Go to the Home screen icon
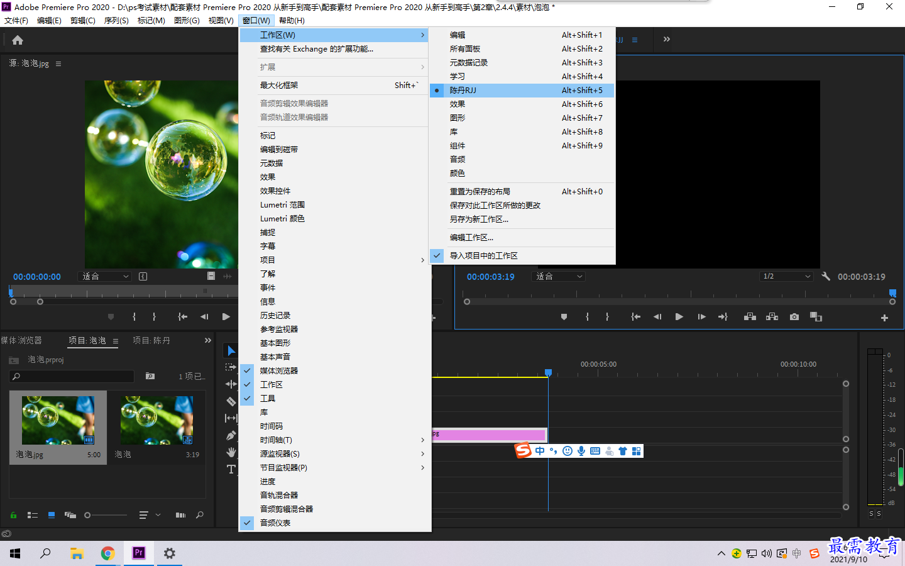The width and height of the screenshot is (905, 566). point(18,40)
